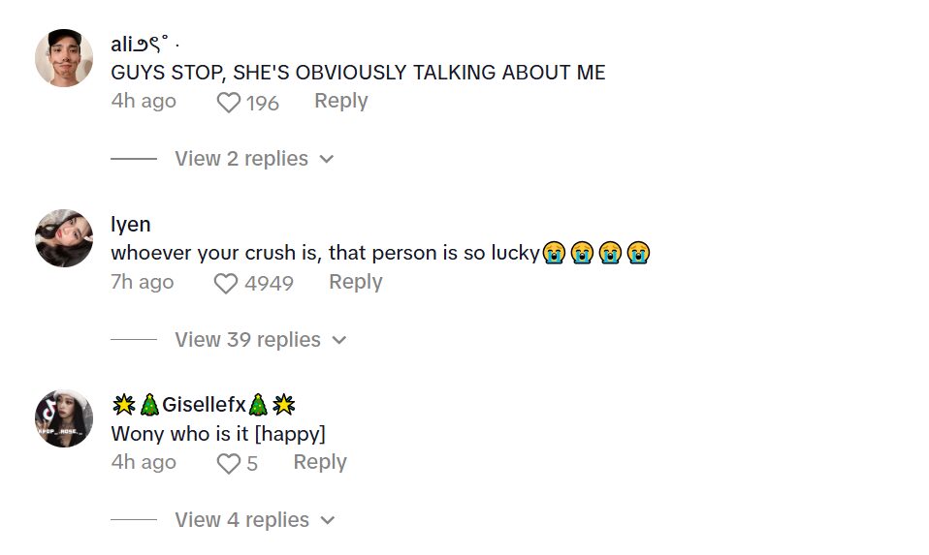The height and width of the screenshot is (555, 929).
Task: Like lyen's comment with heart icon
Action: [226, 284]
